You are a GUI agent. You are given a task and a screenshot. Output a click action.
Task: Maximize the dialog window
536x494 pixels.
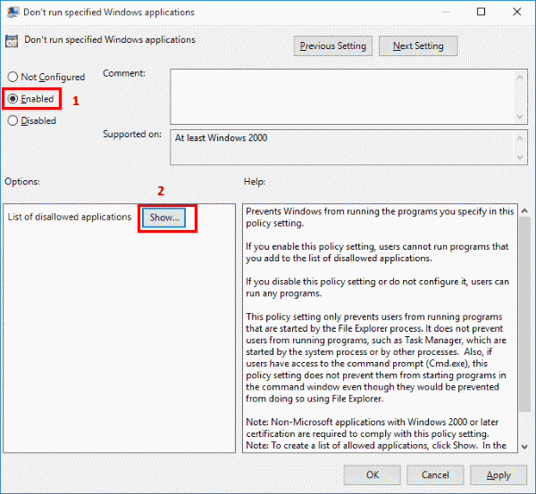coord(481,12)
